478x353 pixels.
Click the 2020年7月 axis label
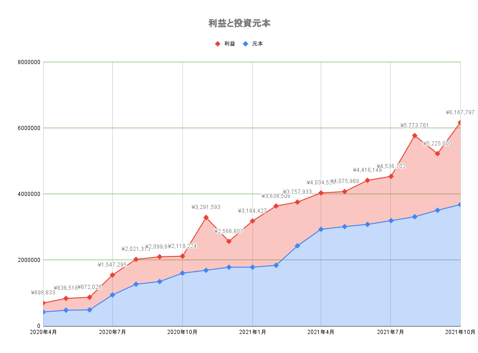pyautogui.click(x=112, y=332)
